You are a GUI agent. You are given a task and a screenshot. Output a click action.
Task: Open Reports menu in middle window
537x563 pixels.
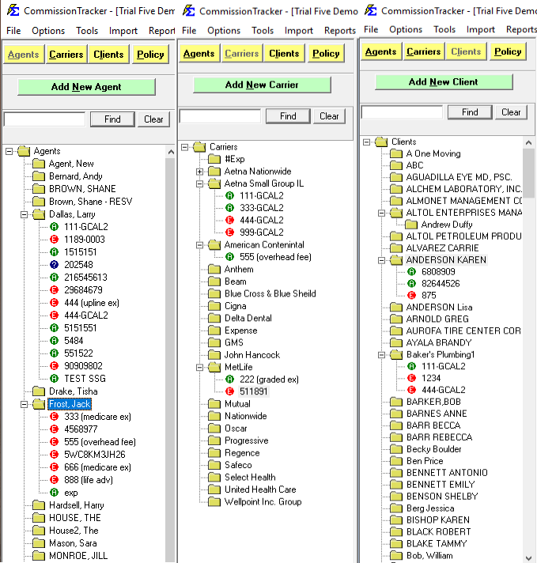pyautogui.click(x=339, y=31)
